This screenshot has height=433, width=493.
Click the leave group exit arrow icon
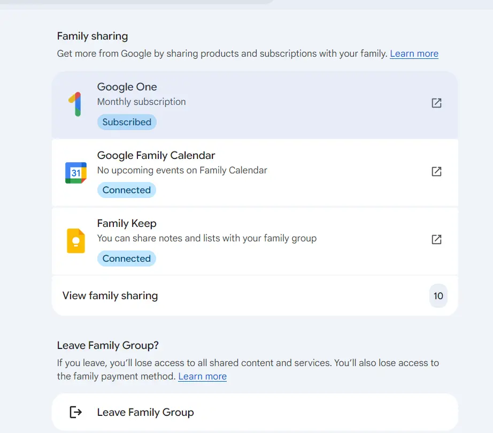(x=75, y=412)
